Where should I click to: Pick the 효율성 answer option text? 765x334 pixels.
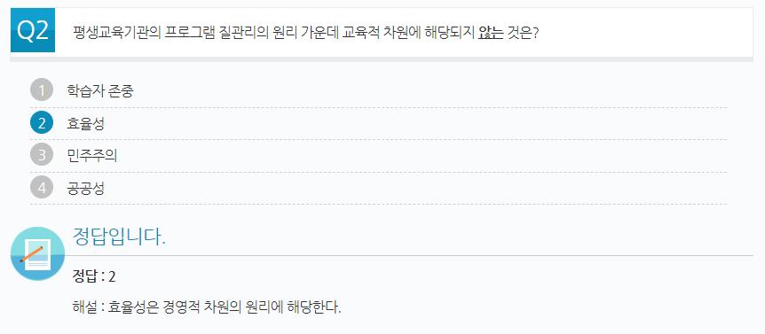pyautogui.click(x=85, y=124)
